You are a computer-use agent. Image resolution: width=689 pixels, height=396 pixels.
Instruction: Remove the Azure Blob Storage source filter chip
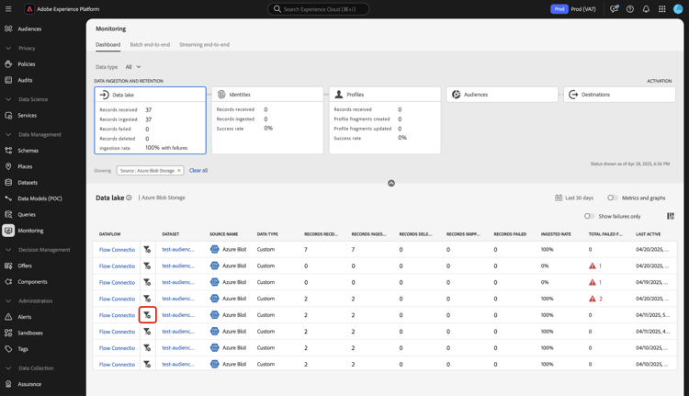(179, 171)
